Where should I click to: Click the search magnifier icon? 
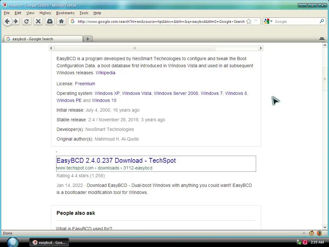pyautogui.click(x=322, y=21)
